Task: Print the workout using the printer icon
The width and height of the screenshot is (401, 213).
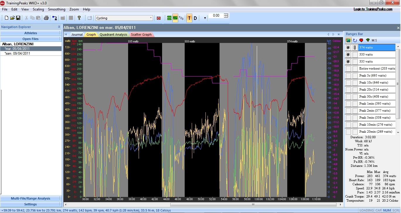Action: point(46,18)
